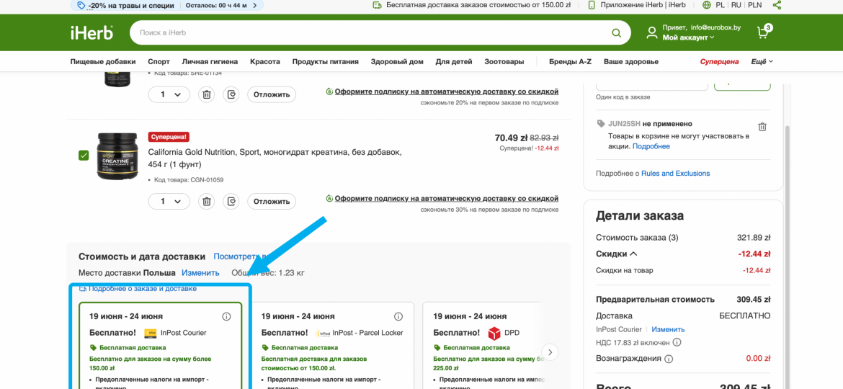The width and height of the screenshot is (843, 389).
Task: Remove promo code JUN25SH with trash icon
Action: pyautogui.click(x=762, y=127)
